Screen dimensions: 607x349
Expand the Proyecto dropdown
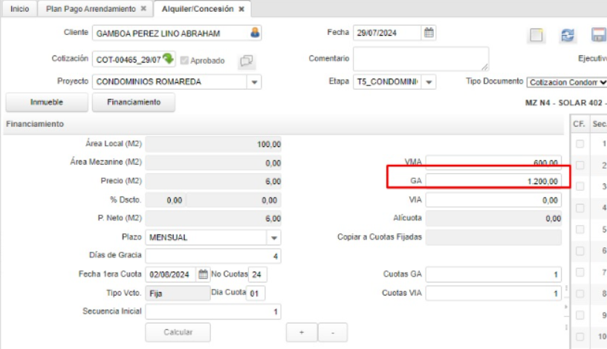point(255,82)
